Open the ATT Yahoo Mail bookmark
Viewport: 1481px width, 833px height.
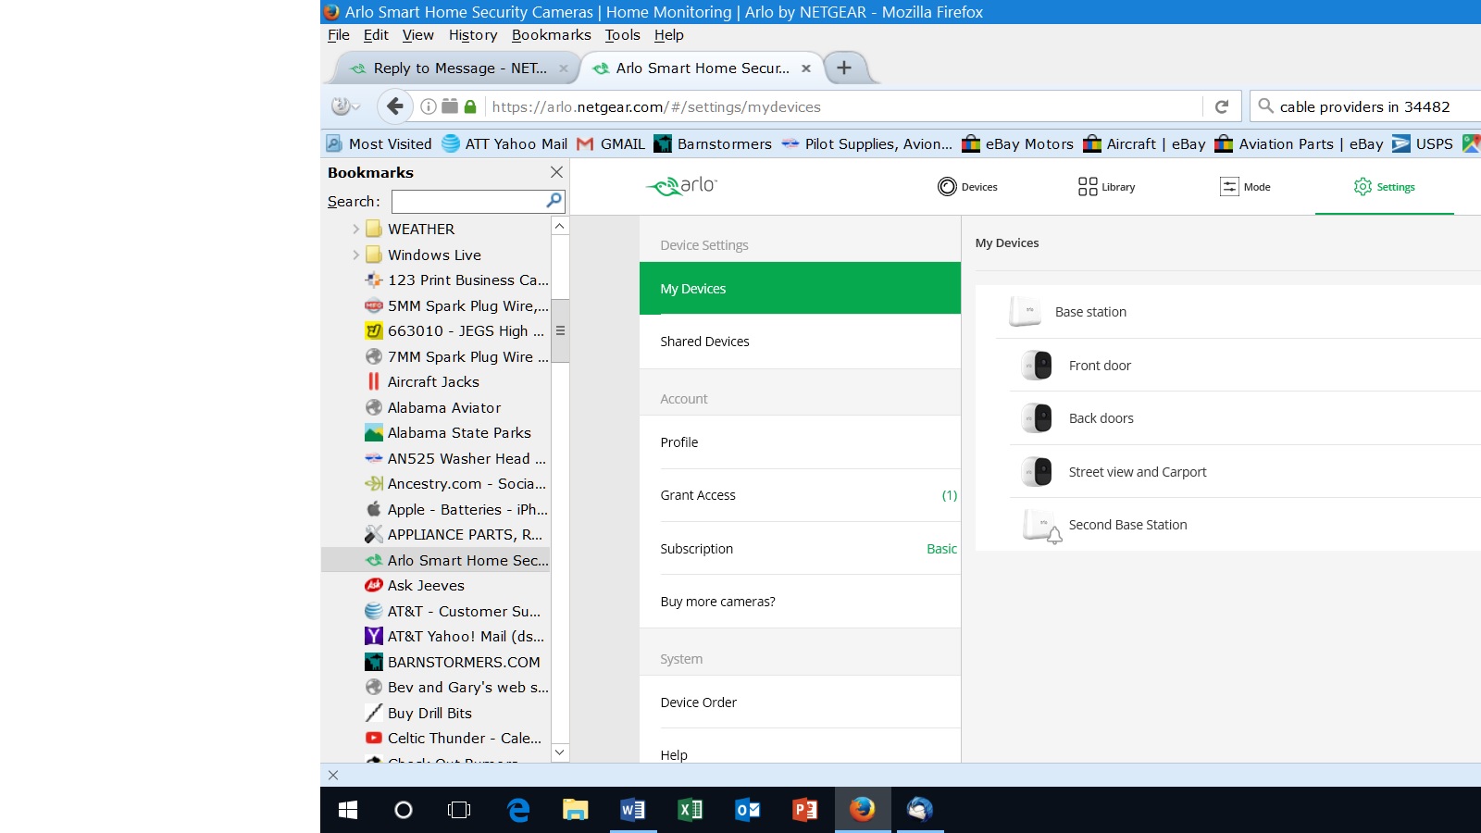[504, 143]
